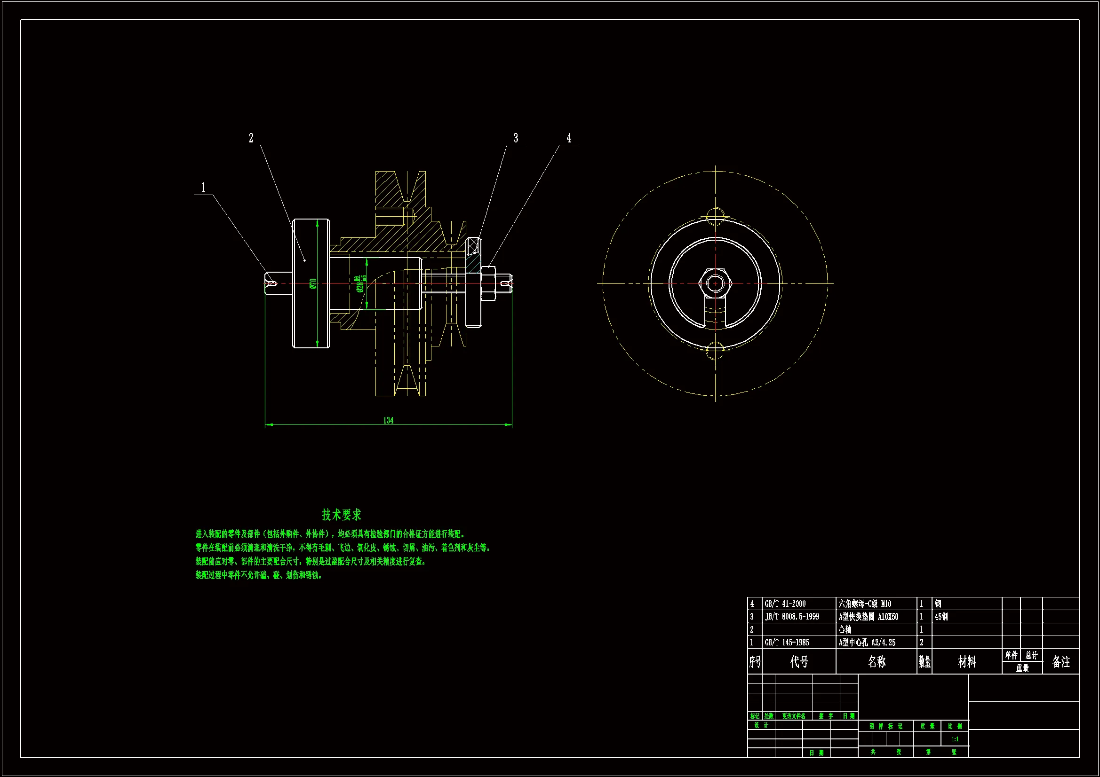Select the Ø70 diameter dimension text
Image resolution: width=1100 pixels, height=777 pixels.
[313, 283]
